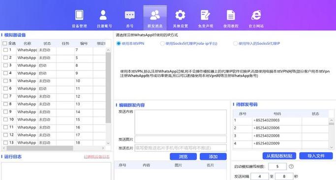This screenshot has width=336, height=180.
Task: Click the device list horizontal scrollbar thumb
Action: coord(40,148)
